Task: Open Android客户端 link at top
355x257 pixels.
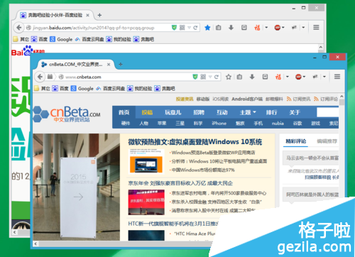Action: [247, 99]
